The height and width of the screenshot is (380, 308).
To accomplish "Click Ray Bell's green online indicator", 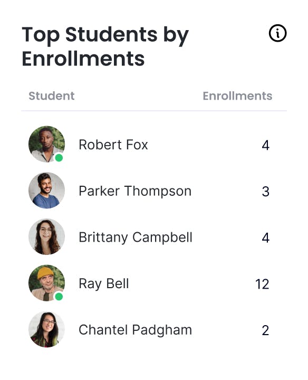I will [x=59, y=297].
